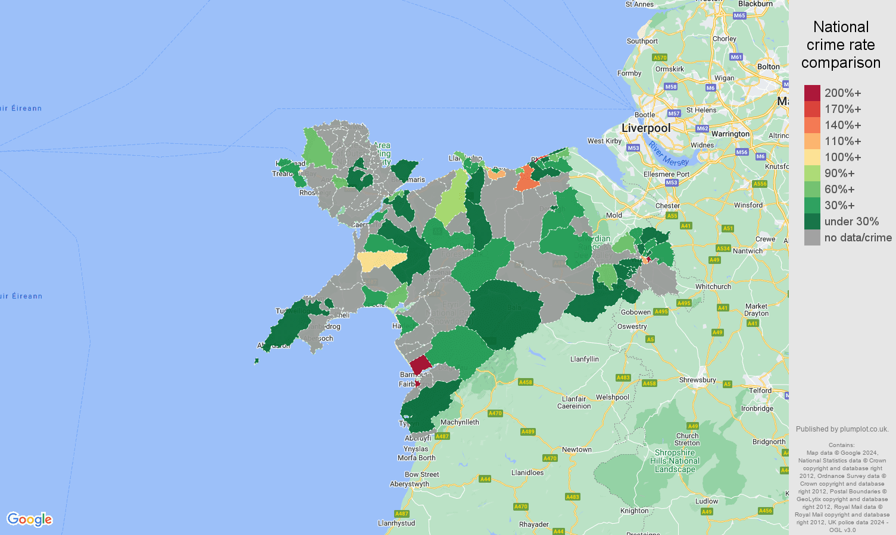Click the Bridgnorth town label
This screenshot has width=896, height=535.
click(x=769, y=442)
